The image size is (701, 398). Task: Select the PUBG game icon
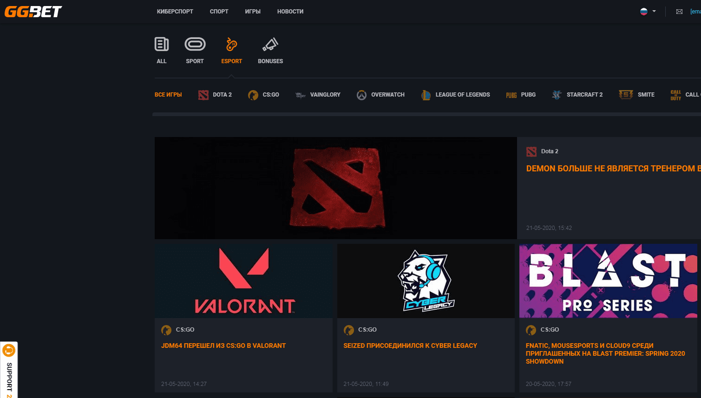511,95
